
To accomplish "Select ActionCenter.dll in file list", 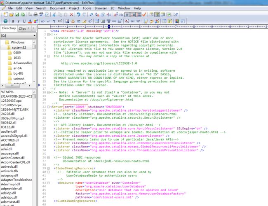I will pos(13,158).
